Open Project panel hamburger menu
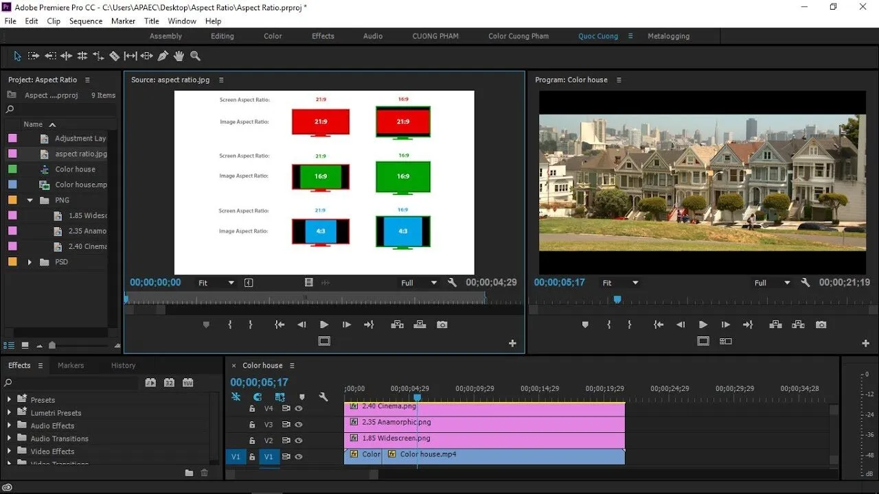This screenshot has width=879, height=494. (87, 80)
